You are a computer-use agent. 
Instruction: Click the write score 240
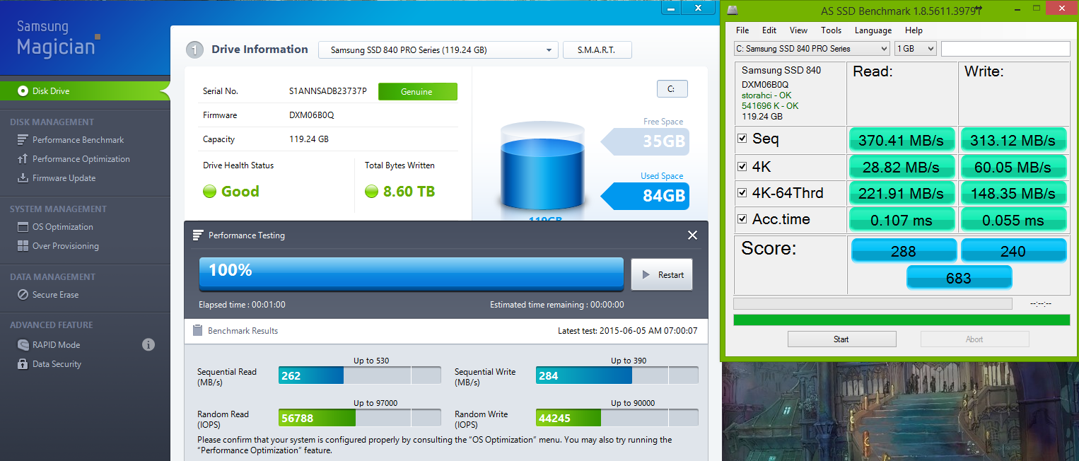(x=1013, y=251)
